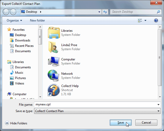Select the Computer System Folder icon

(x=54, y=61)
